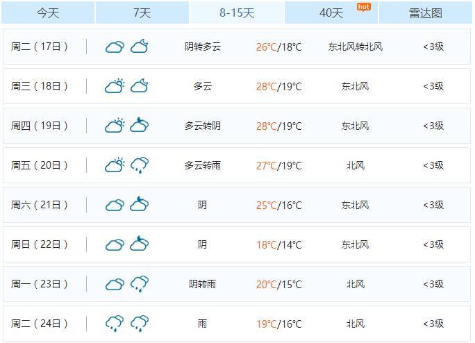475x343 pixels.
Task: Click the orange hot badge
Action: click(363, 7)
